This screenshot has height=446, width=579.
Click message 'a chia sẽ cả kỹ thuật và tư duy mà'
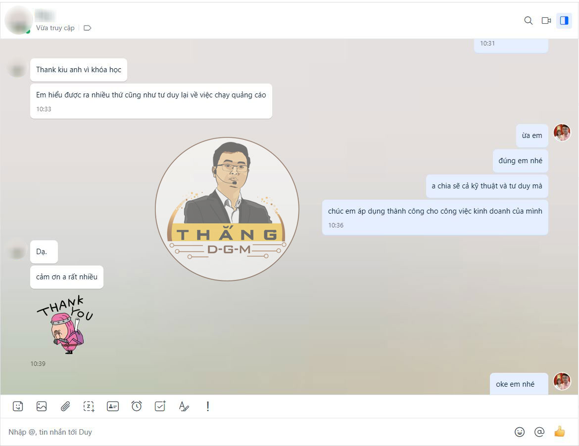tap(486, 186)
